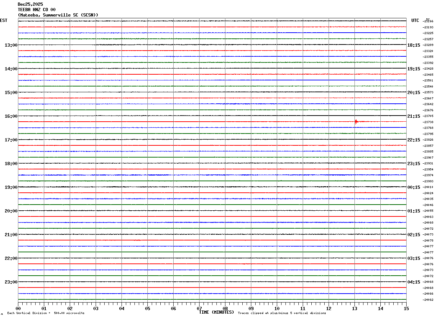
Task: Click minute 13 on the time axis
Action: pyautogui.click(x=354, y=308)
